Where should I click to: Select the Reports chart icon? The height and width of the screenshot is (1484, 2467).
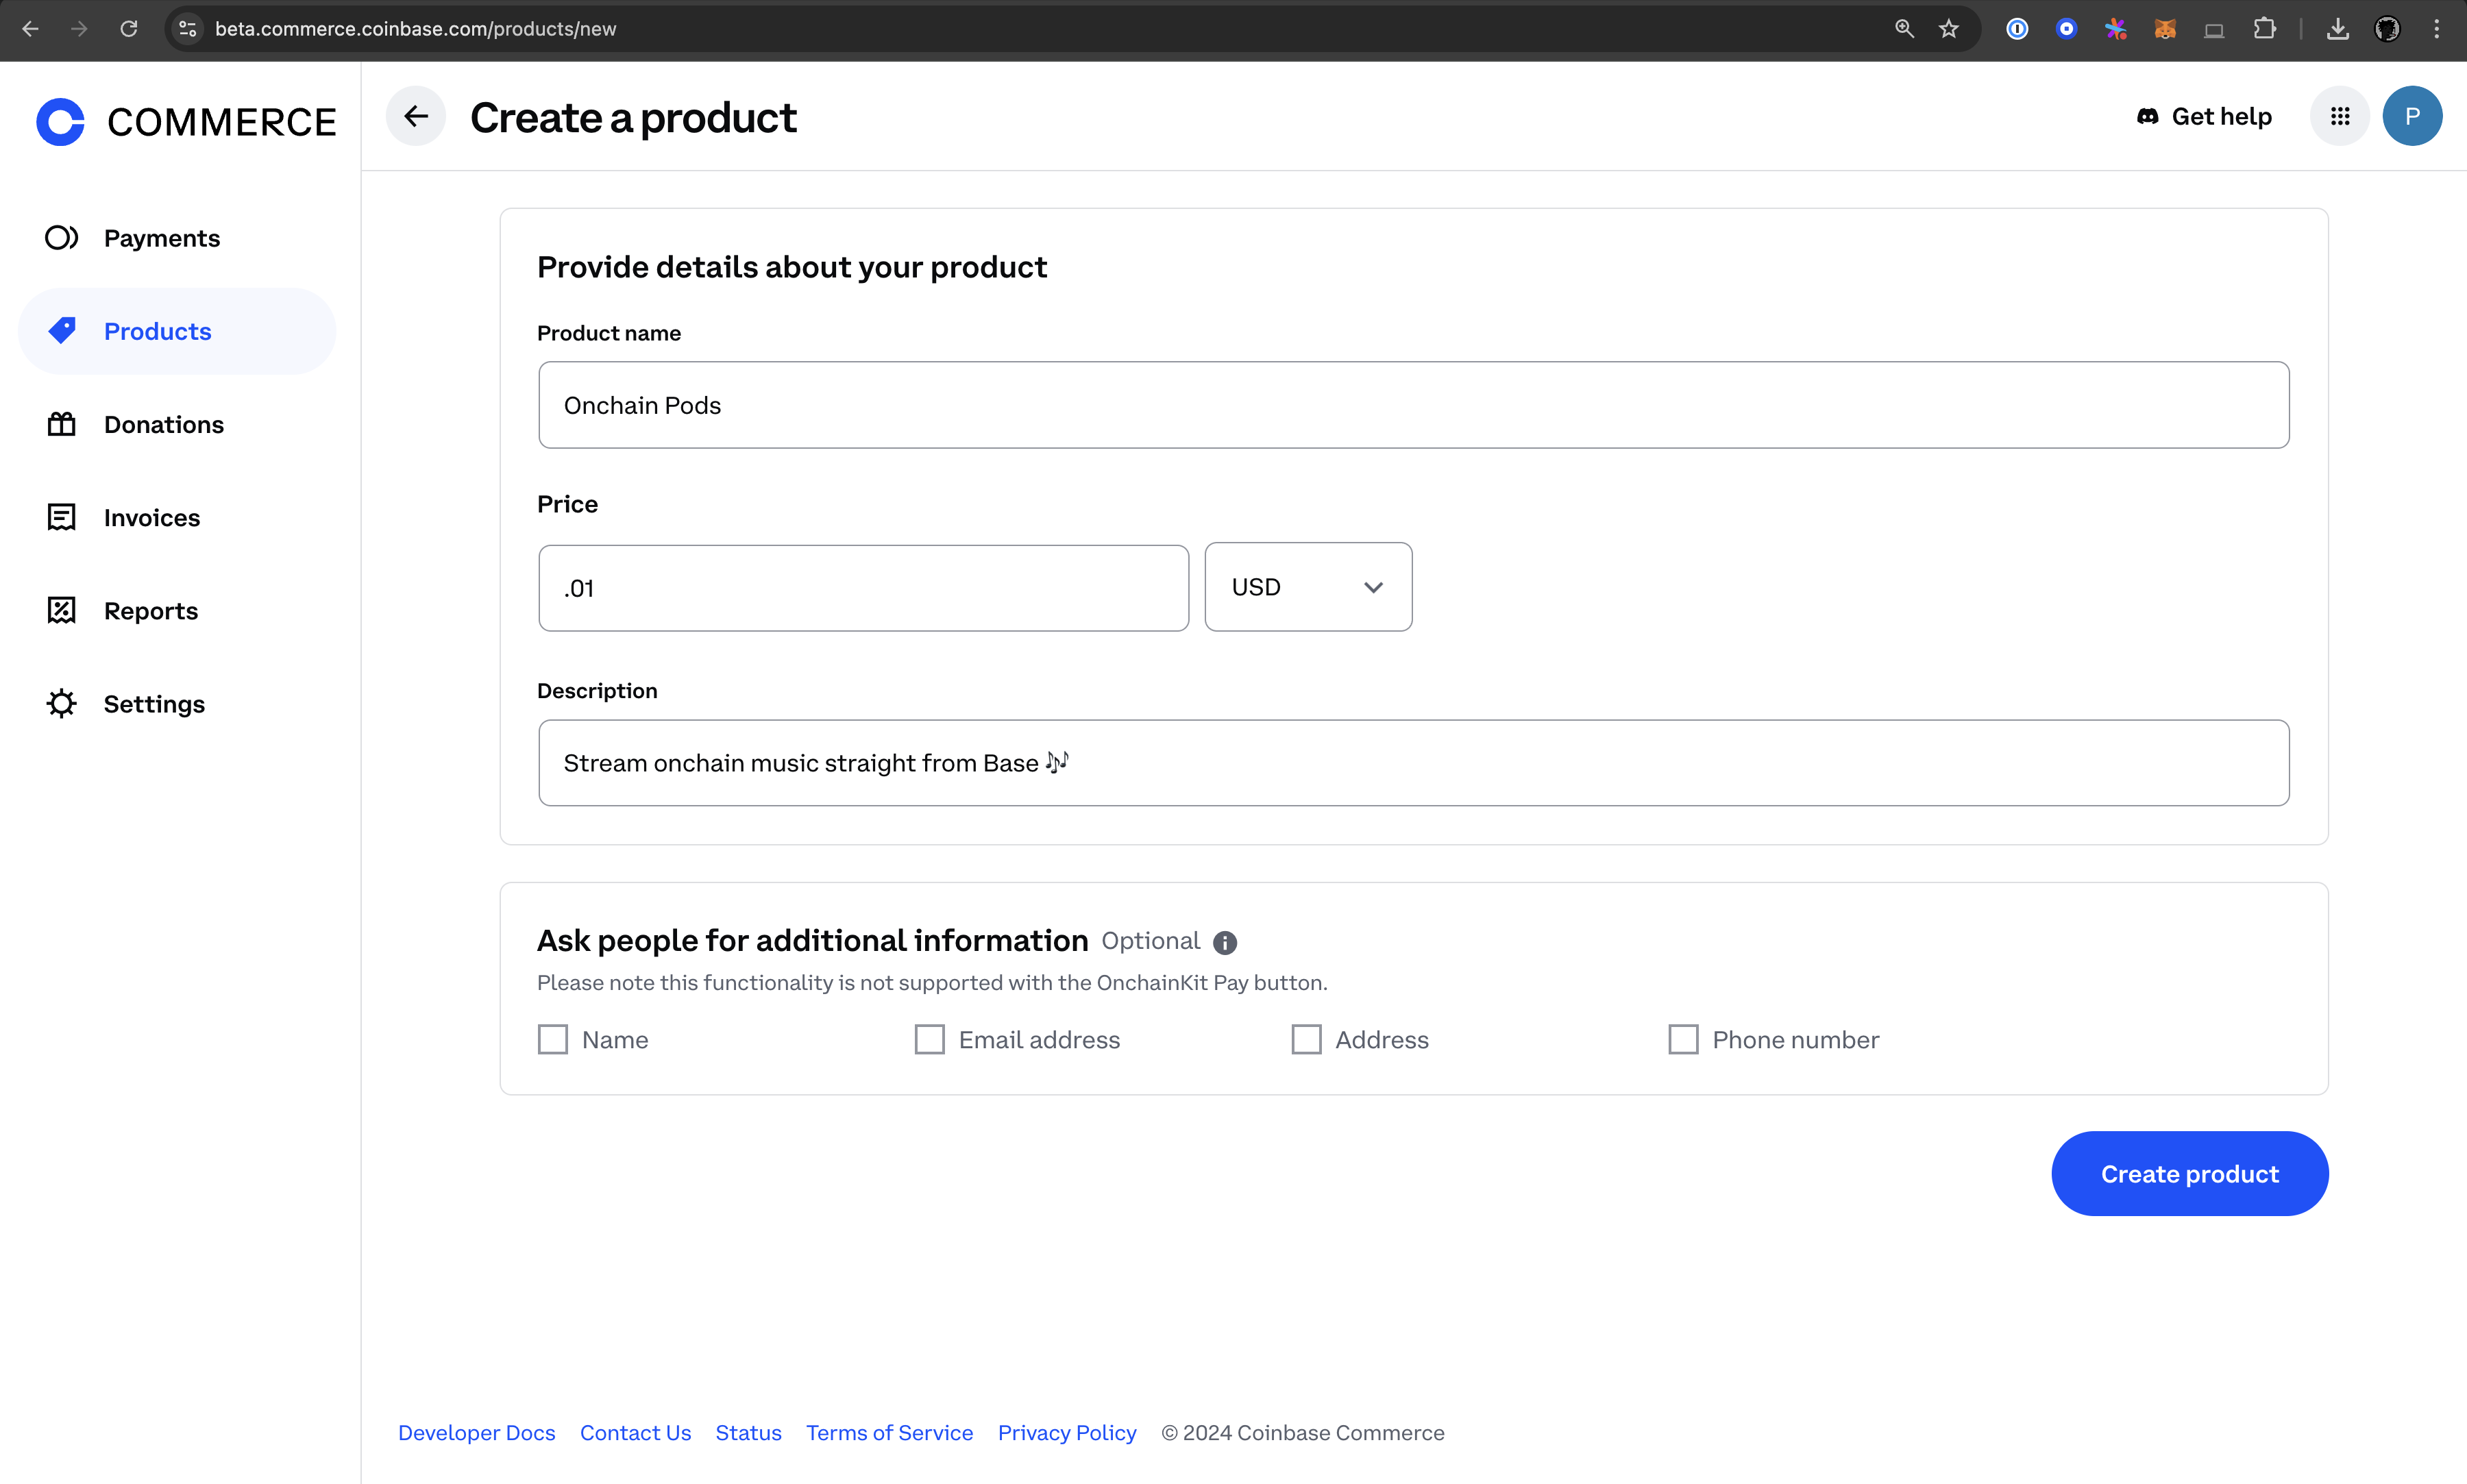[x=61, y=610]
